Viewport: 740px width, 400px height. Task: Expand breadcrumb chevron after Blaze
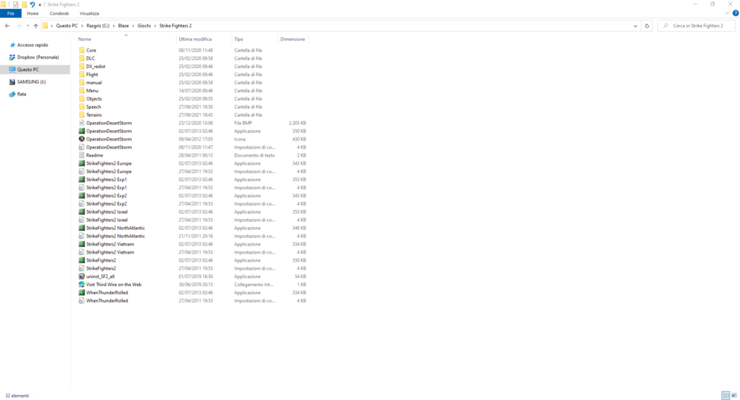pyautogui.click(x=133, y=26)
